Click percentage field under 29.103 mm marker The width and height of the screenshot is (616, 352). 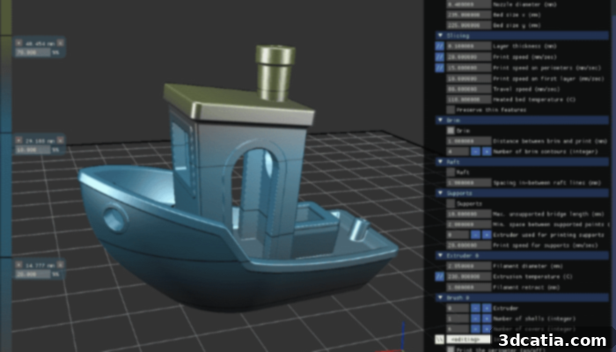click(33, 150)
